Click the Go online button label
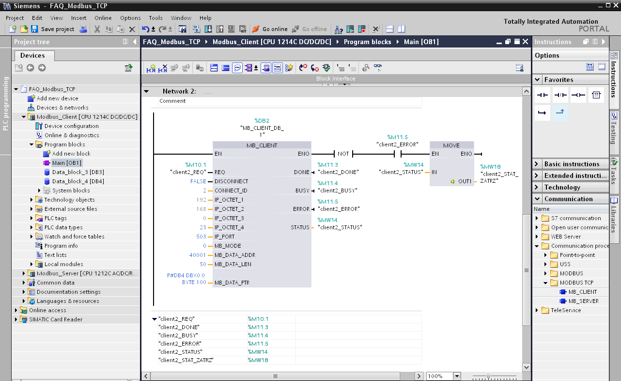 click(275, 29)
